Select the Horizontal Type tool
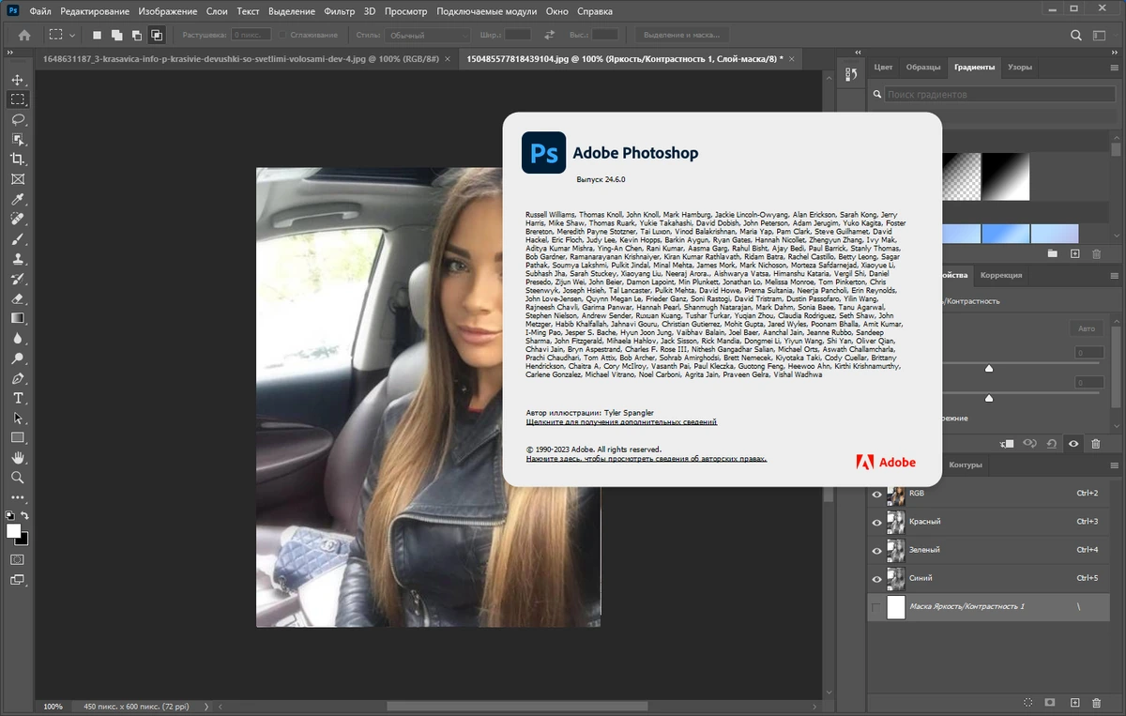The height and width of the screenshot is (716, 1126). point(18,398)
